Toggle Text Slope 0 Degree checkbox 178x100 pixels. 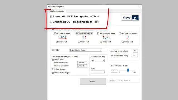pos(55,33)
